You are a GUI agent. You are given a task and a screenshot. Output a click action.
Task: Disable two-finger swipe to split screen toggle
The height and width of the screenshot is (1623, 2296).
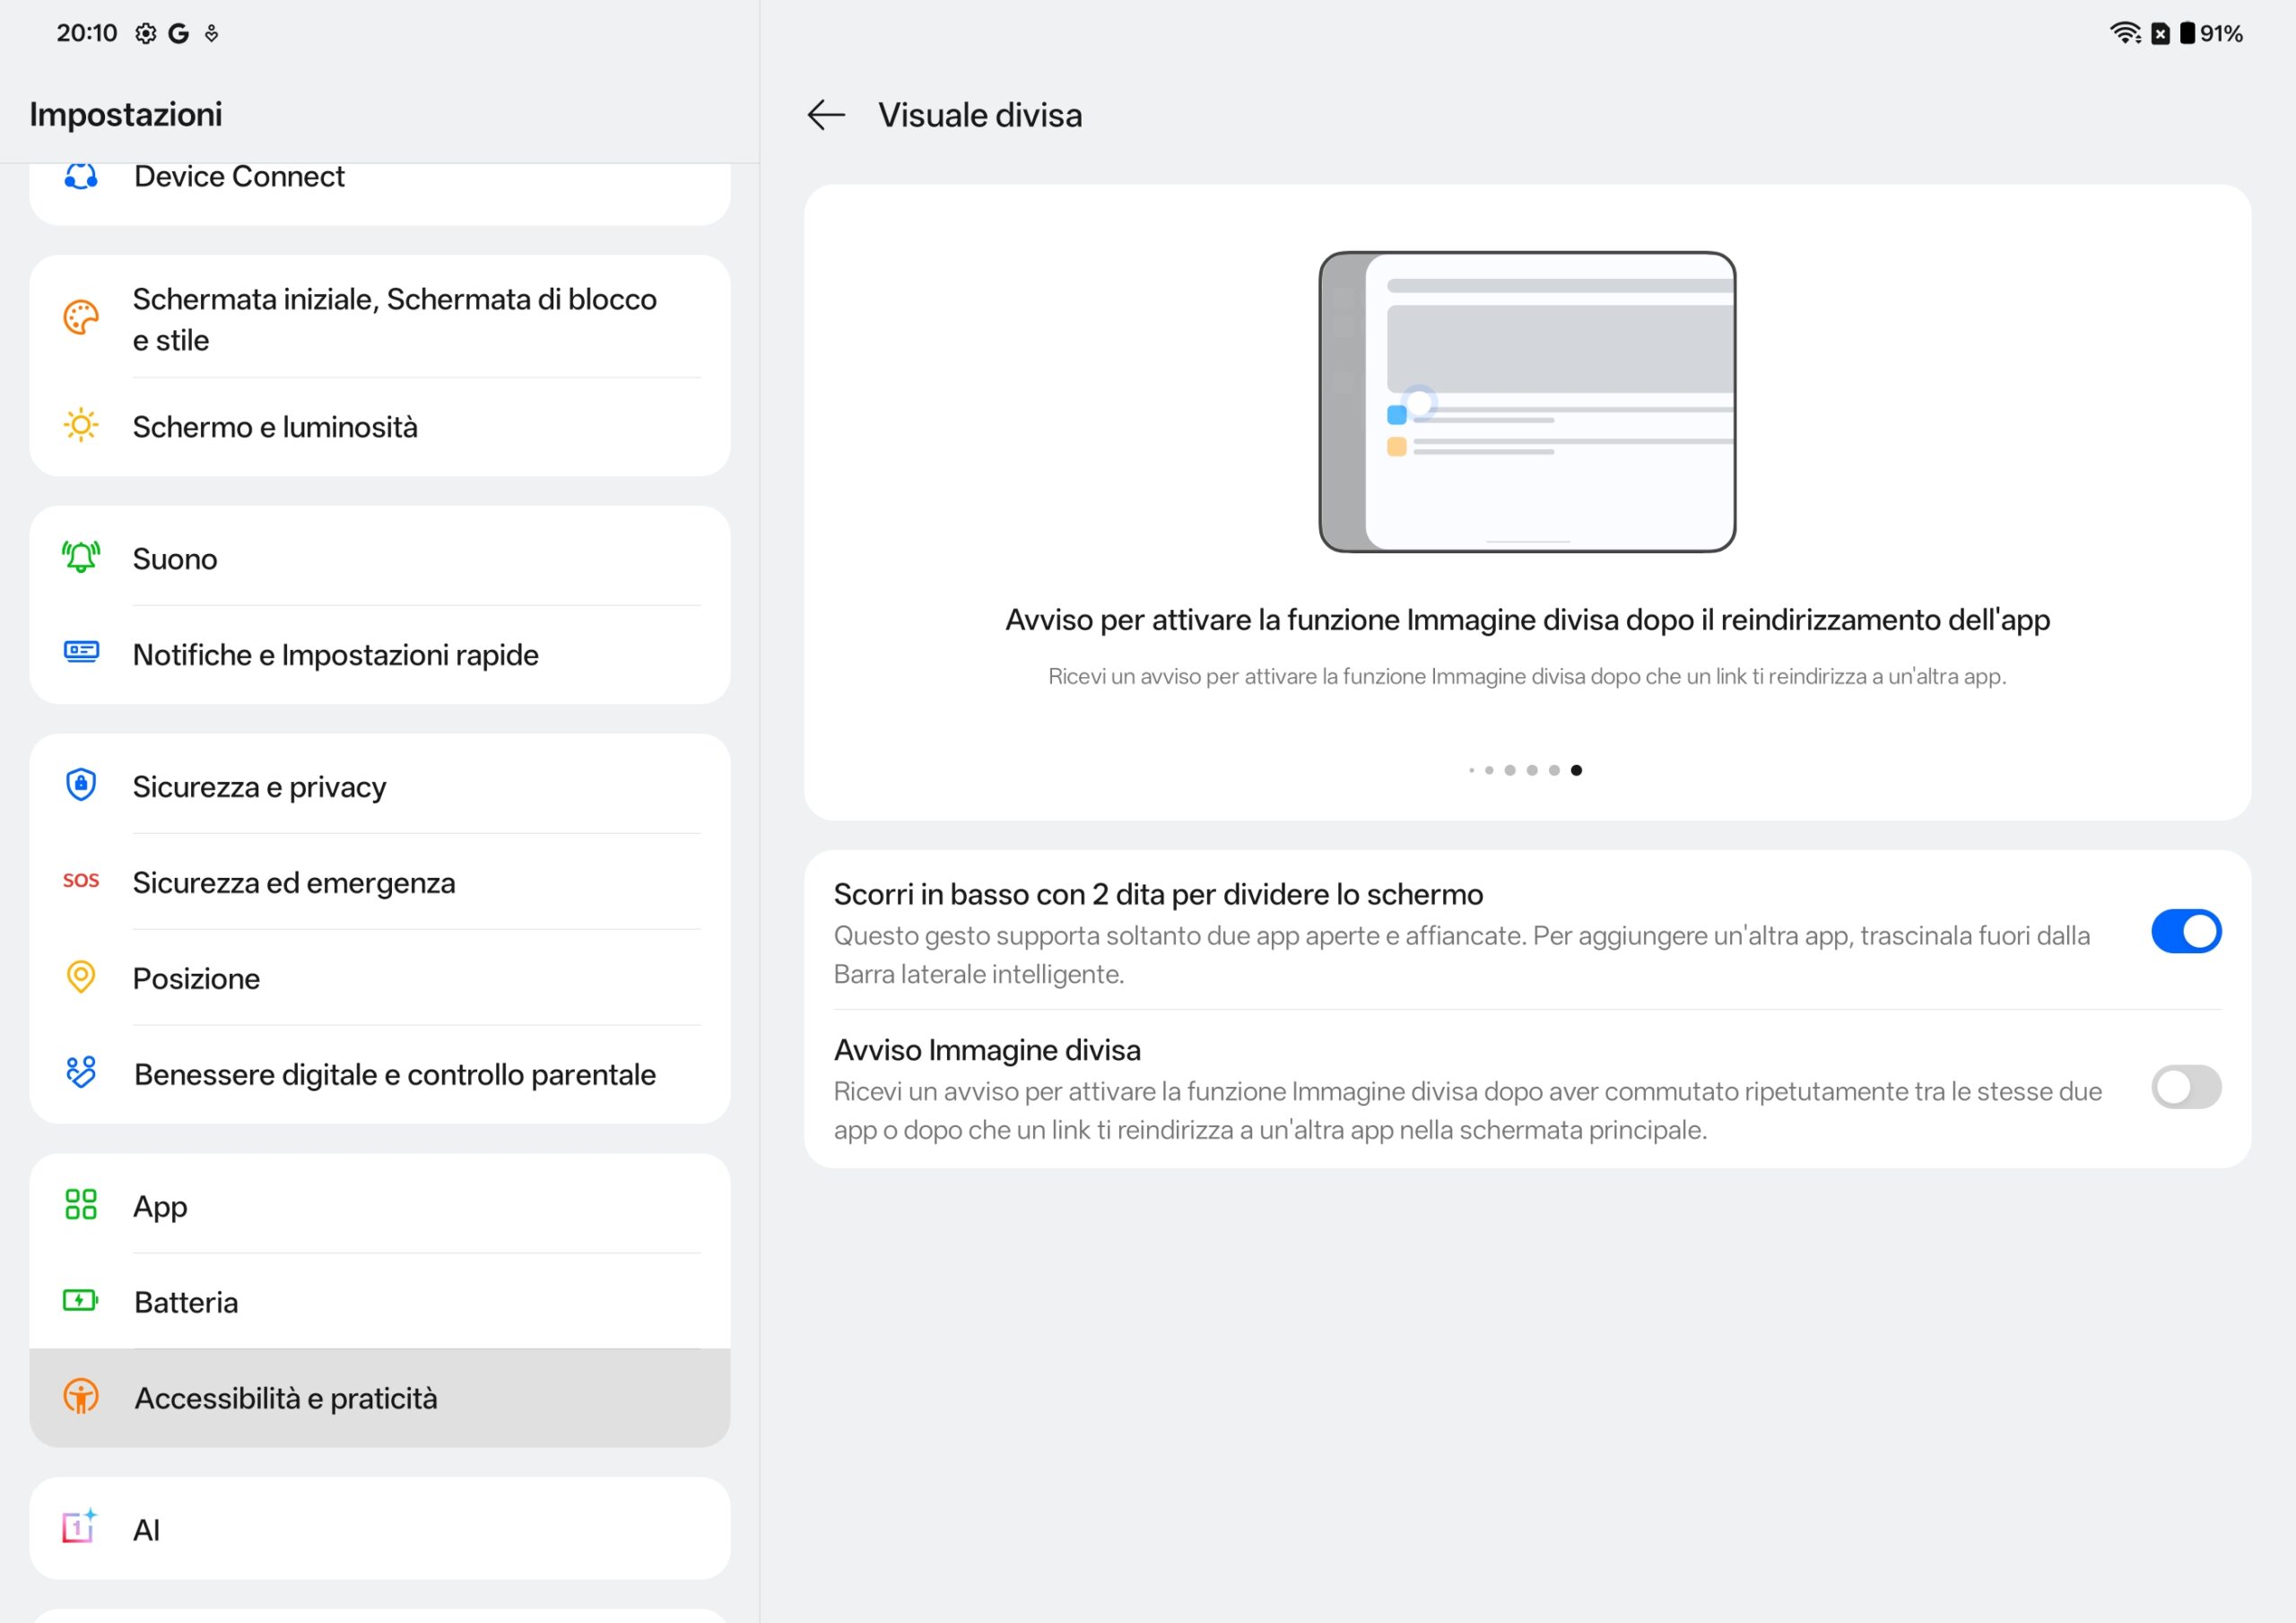click(2185, 931)
